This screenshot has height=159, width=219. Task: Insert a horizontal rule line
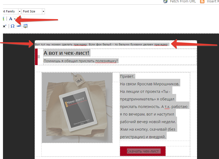click(19, 26)
